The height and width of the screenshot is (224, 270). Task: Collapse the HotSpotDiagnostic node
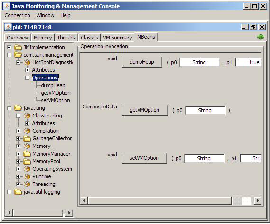[18, 62]
